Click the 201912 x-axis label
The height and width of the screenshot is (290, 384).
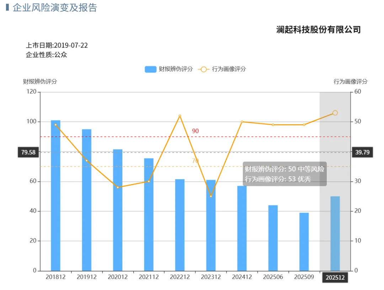tap(87, 277)
